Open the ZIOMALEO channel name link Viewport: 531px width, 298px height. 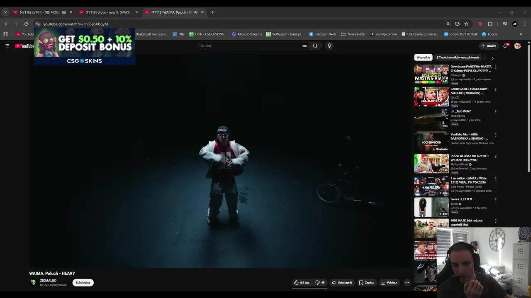tap(48, 281)
